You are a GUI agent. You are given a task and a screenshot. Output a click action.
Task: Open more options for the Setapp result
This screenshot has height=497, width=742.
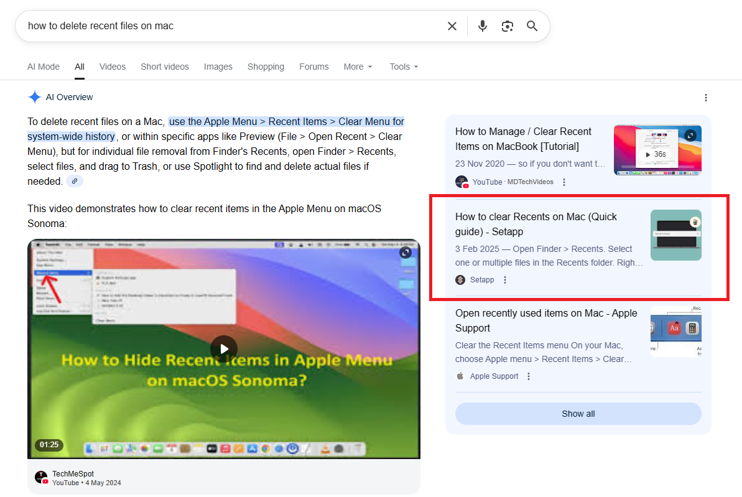(x=505, y=280)
